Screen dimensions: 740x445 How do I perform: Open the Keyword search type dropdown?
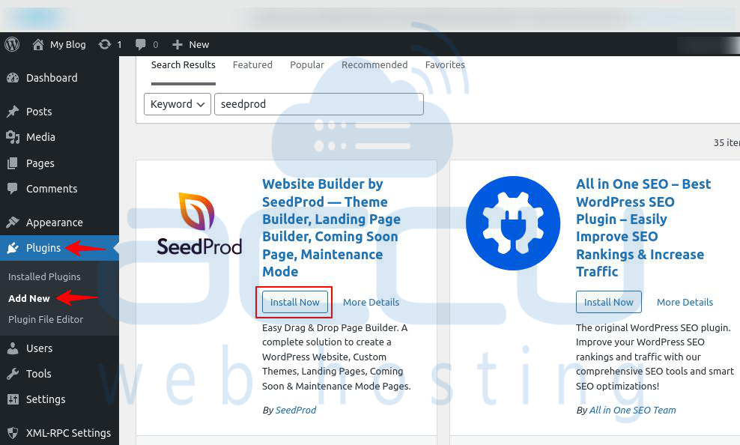point(178,104)
